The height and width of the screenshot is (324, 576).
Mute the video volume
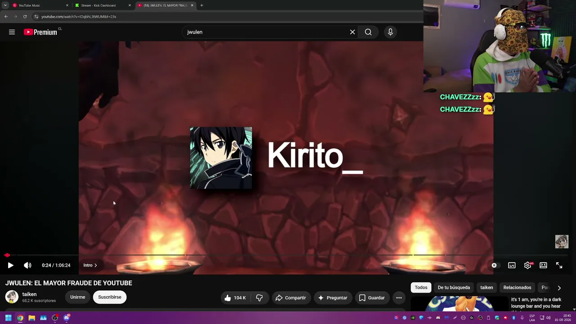[27, 265]
